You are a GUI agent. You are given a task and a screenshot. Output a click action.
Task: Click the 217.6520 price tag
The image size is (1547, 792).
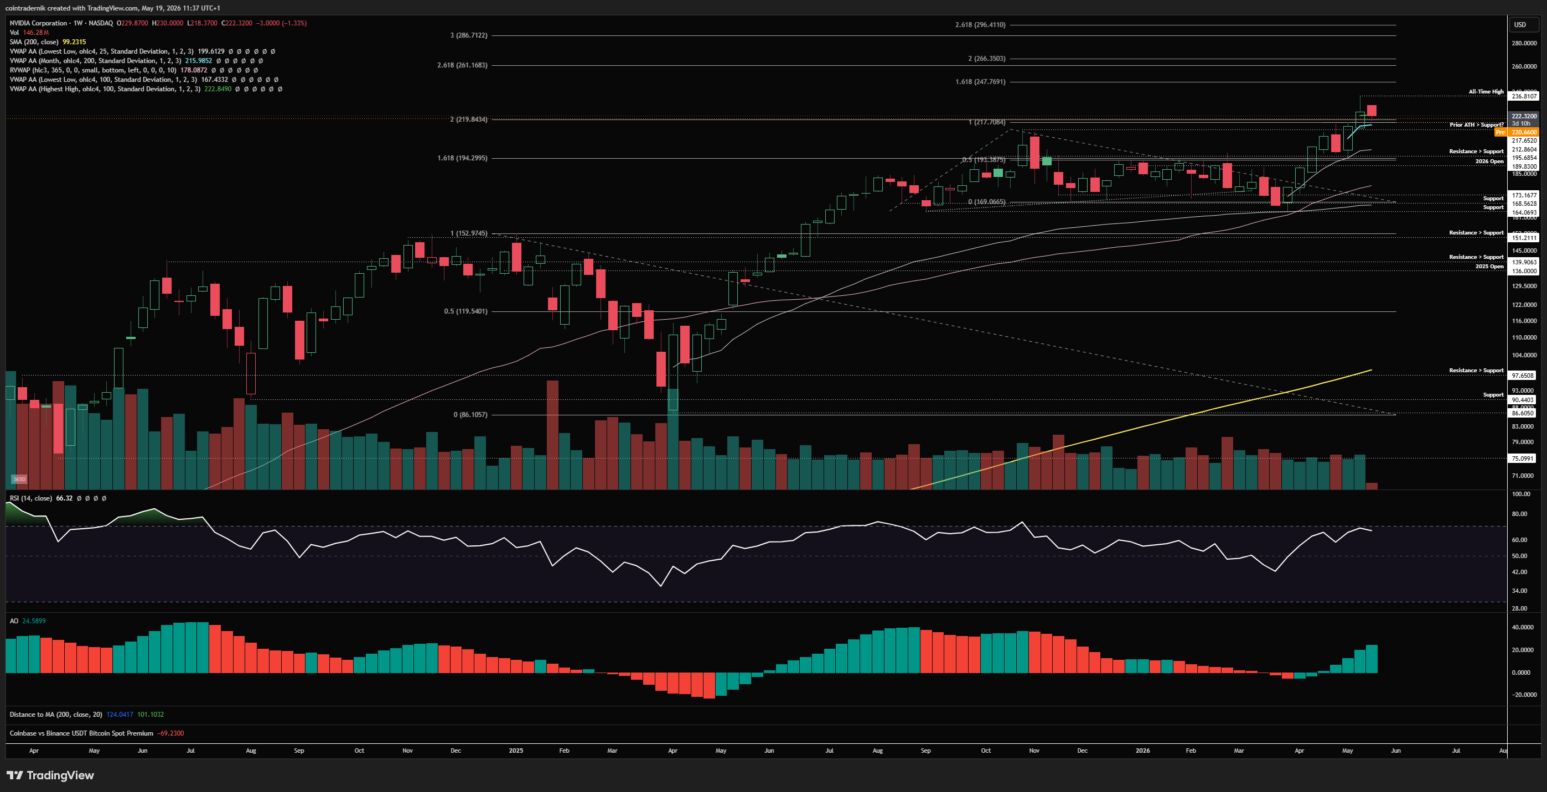coord(1524,141)
